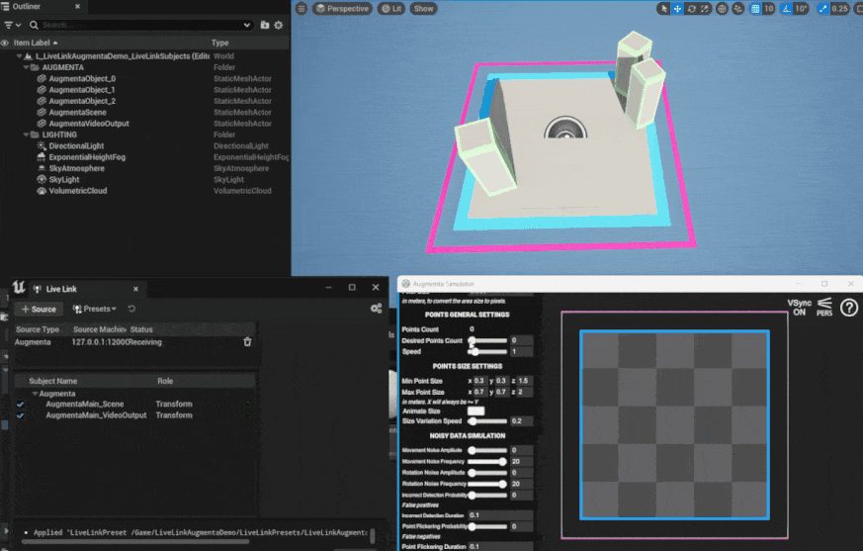Collapse the L_LiveLinkAugmentaDemo world tree node

(x=19, y=55)
